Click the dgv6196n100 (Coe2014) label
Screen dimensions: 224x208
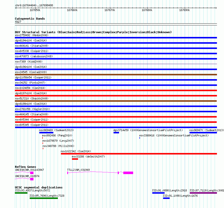[x=31, y=67]
